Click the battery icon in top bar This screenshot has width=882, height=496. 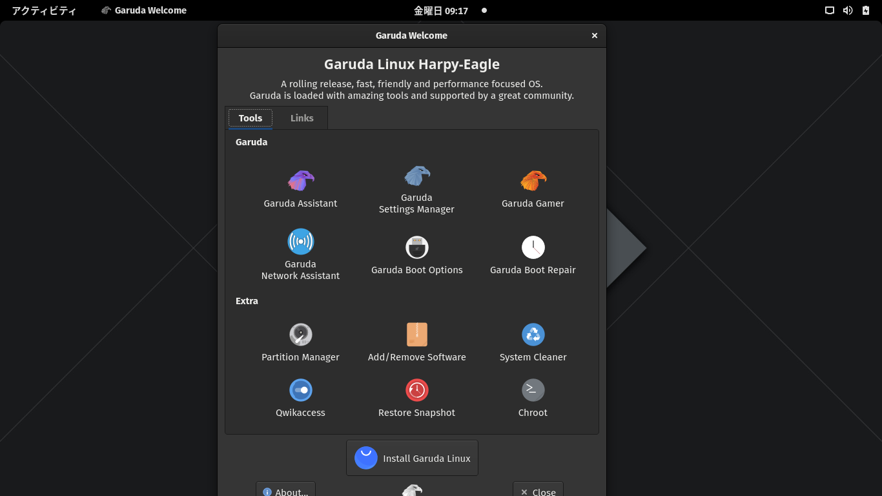(866, 10)
